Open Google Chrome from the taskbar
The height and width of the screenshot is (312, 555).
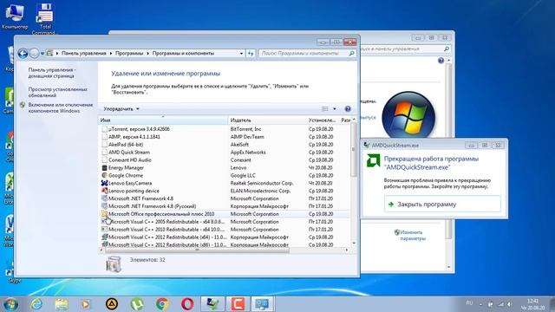[162, 304]
